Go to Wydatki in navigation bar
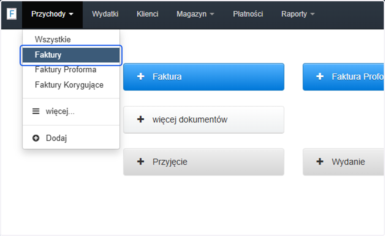The image size is (385, 236). (x=105, y=14)
